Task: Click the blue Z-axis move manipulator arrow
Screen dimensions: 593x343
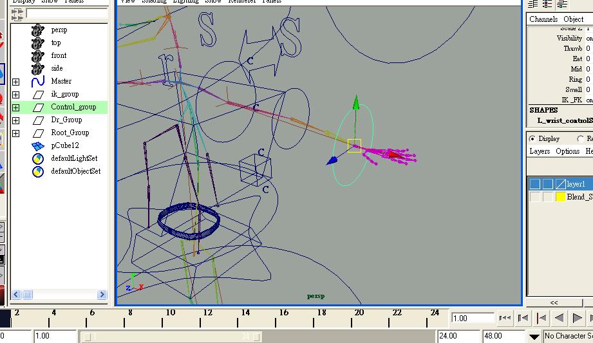Action: coord(332,161)
